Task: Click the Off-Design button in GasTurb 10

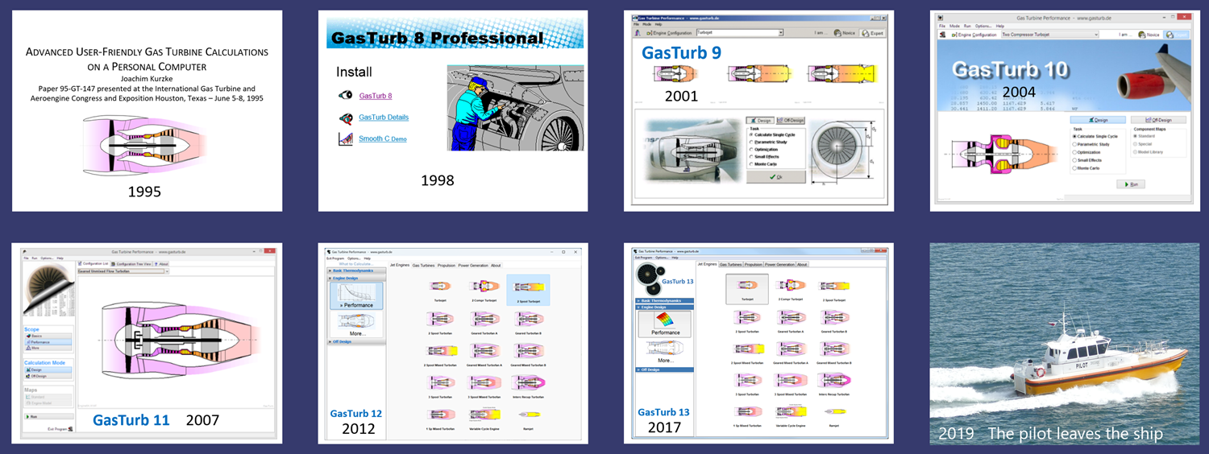Action: [x=1158, y=120]
